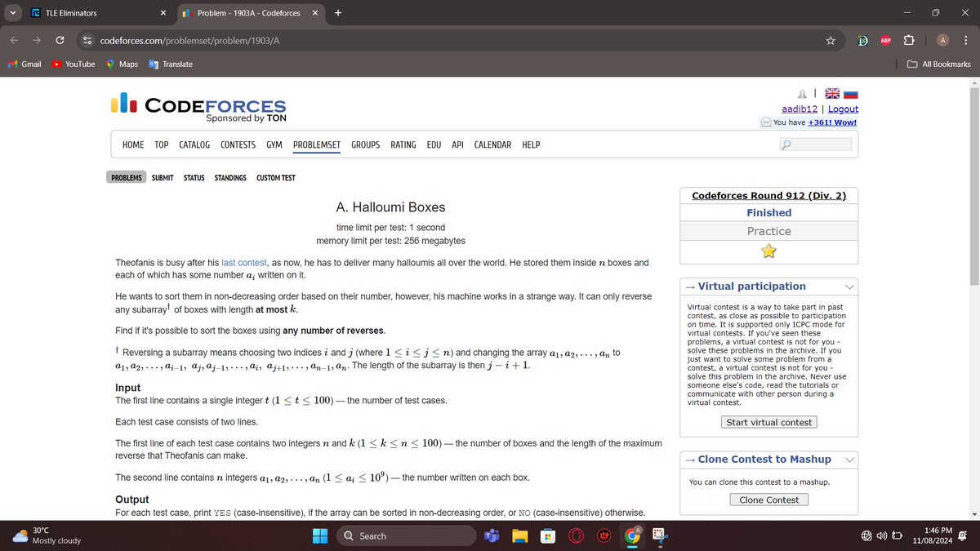Open the YouTube bookmark
The image size is (980, 551).
point(73,64)
